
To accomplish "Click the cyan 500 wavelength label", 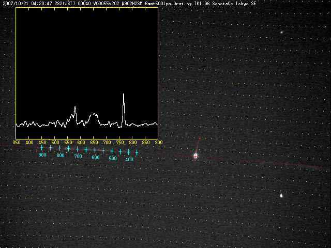I will (x=113, y=159).
